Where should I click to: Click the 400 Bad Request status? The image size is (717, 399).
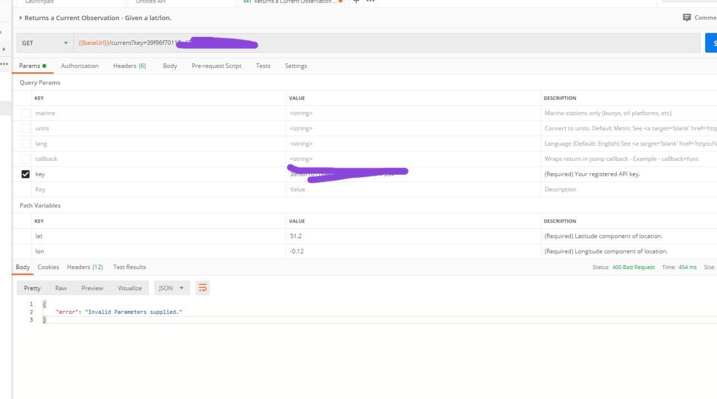pyautogui.click(x=634, y=267)
